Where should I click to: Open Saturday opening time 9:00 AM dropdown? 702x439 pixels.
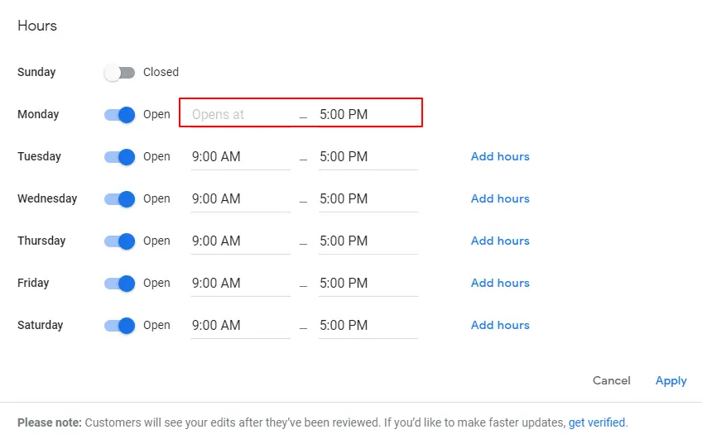coord(240,326)
